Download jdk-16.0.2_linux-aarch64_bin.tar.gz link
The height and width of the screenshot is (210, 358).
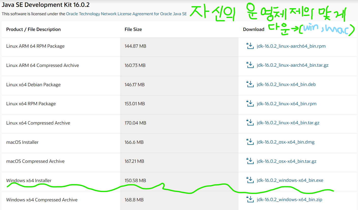point(293,65)
